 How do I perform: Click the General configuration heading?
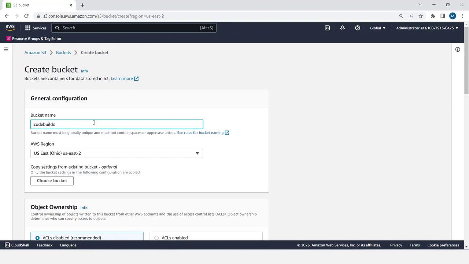point(59,98)
